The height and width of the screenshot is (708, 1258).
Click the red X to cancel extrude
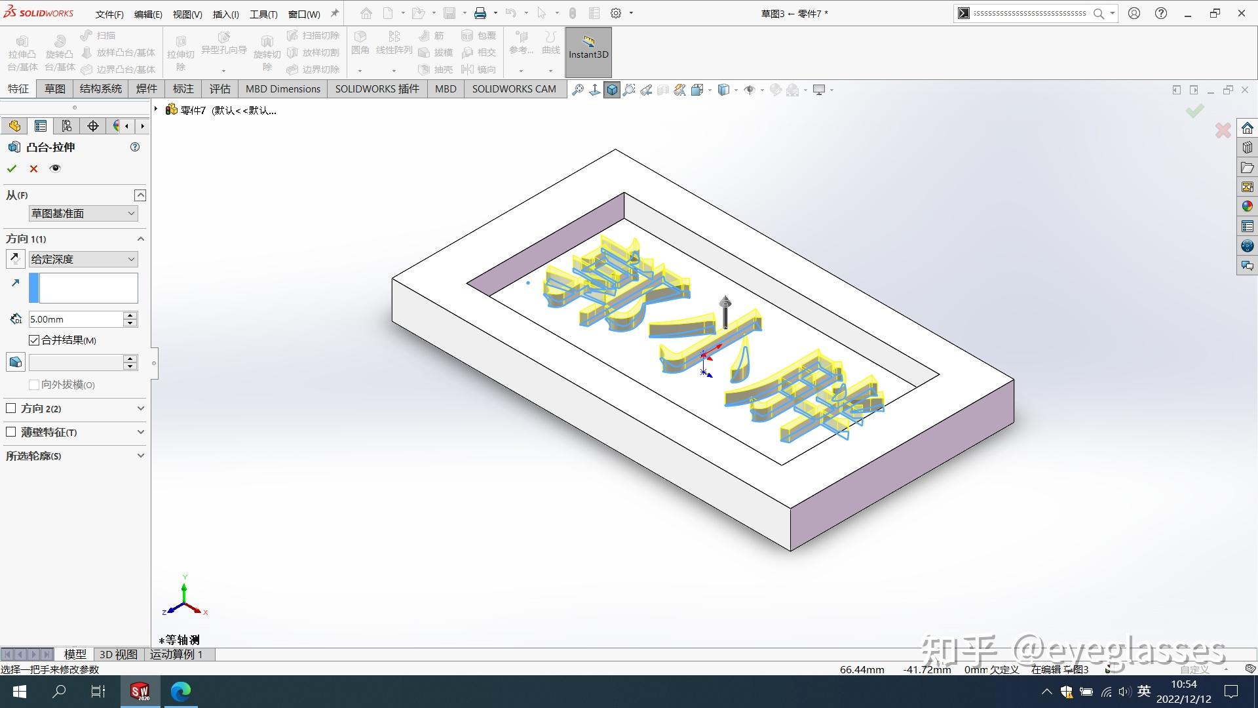[33, 168]
